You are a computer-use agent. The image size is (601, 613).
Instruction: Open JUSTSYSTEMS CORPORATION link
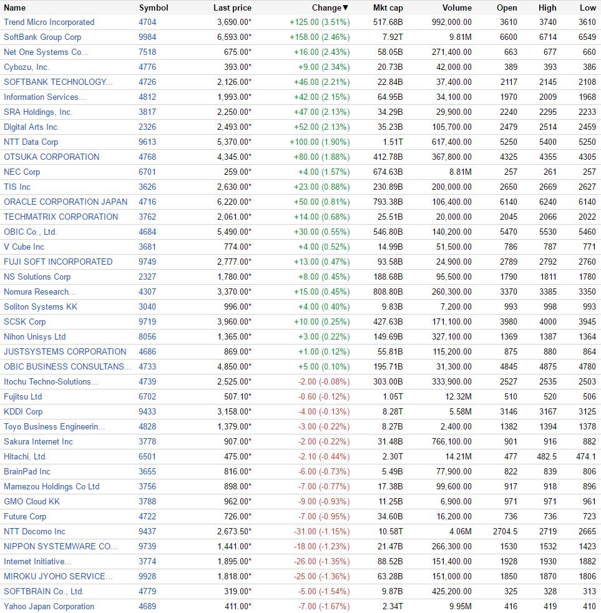click(65, 351)
